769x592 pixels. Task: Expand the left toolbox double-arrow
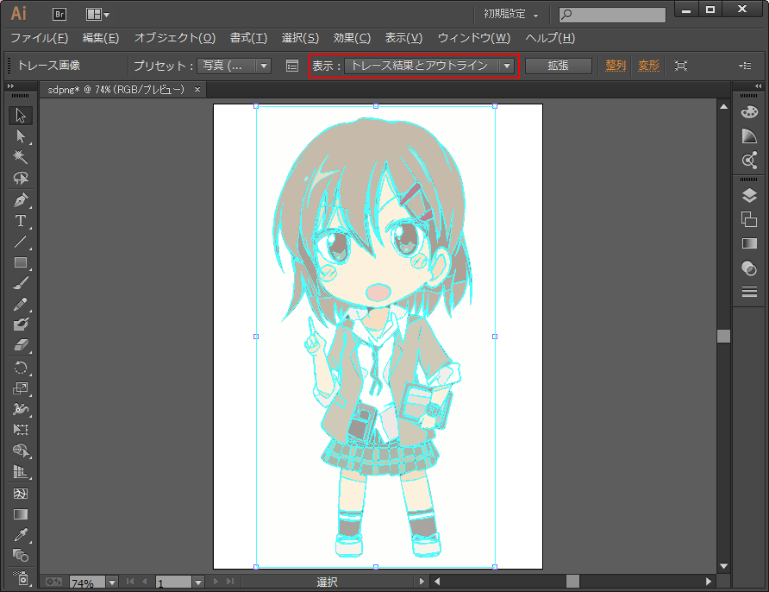[x=10, y=86]
